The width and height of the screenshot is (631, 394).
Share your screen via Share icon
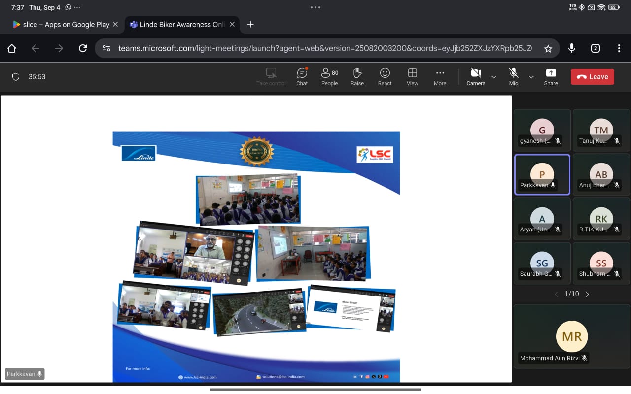[551, 77]
